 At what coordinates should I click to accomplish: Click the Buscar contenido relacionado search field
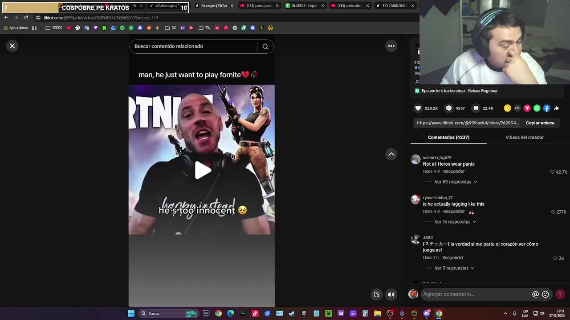[x=194, y=46]
